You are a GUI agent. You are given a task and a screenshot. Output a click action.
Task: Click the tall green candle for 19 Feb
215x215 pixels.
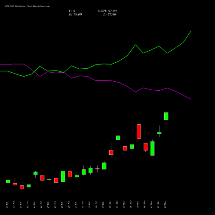[x=63, y=176]
